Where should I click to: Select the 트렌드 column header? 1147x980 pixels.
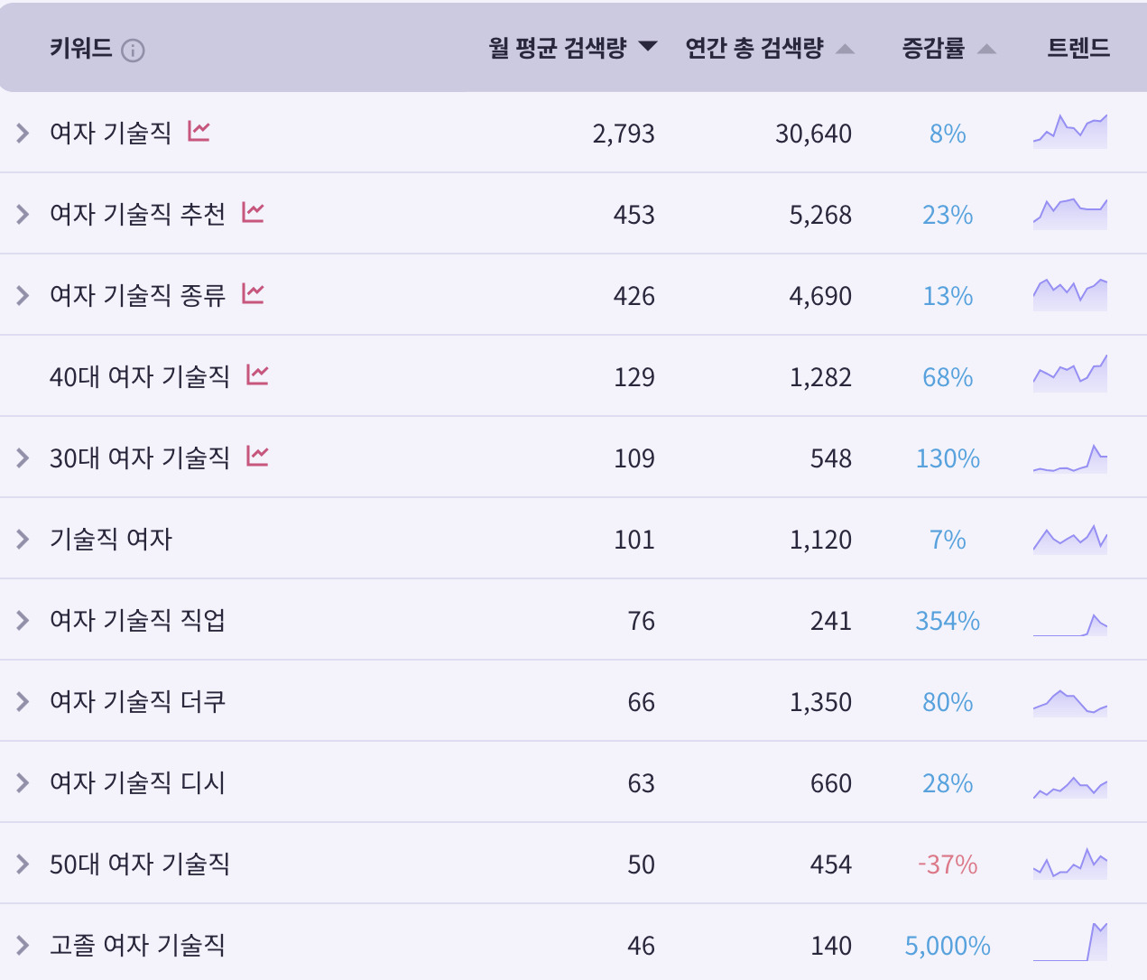coord(1078,49)
